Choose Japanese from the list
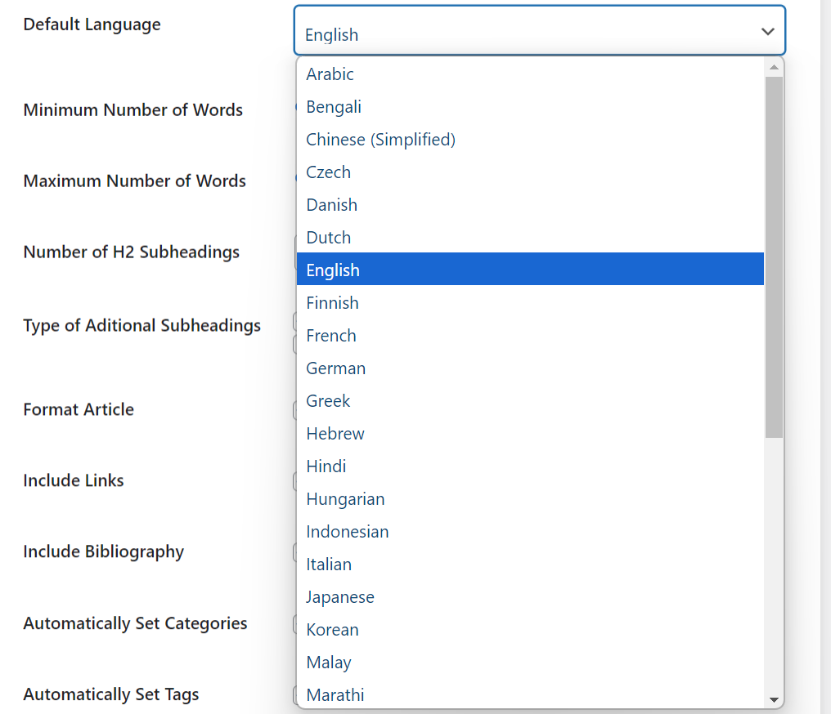Viewport: 831px width, 714px height. click(530, 597)
